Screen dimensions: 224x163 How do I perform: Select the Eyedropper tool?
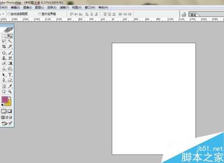(10, 86)
